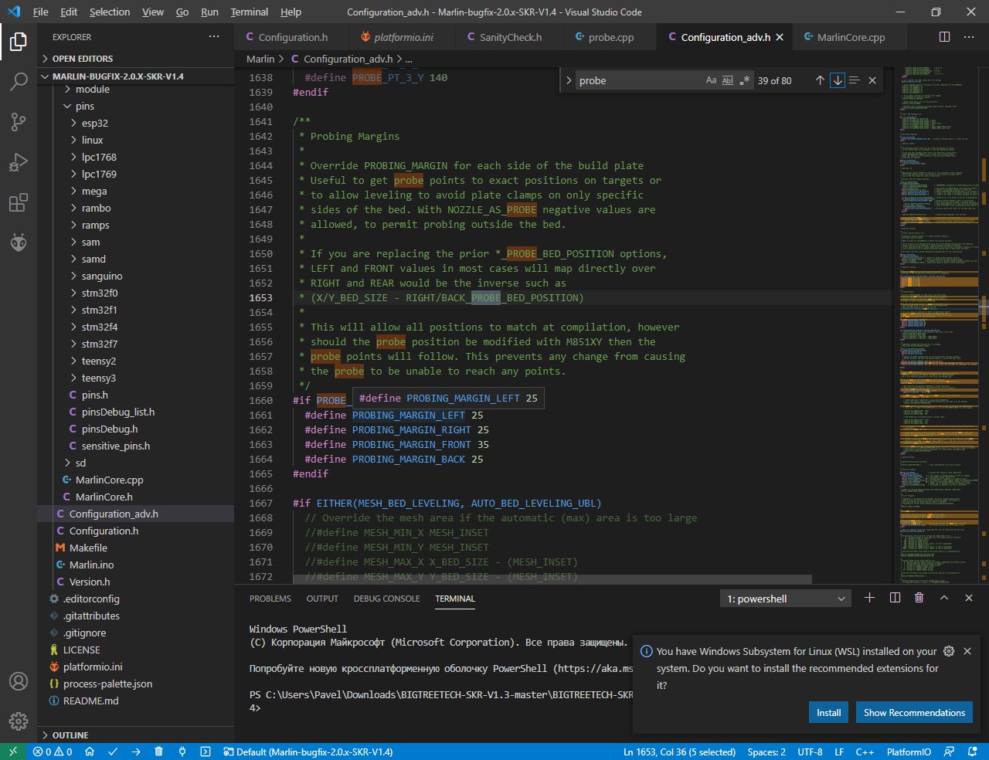This screenshot has width=989, height=760.
Task: Click PlatformIO Home icon in status bar
Action: (90, 752)
